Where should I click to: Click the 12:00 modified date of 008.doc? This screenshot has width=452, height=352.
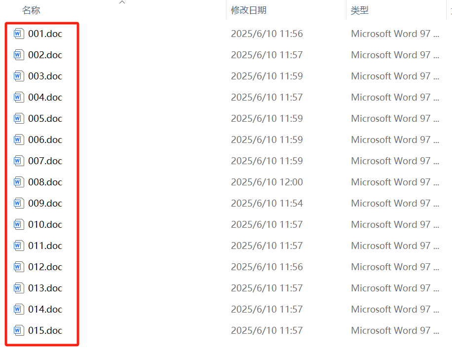click(x=267, y=182)
